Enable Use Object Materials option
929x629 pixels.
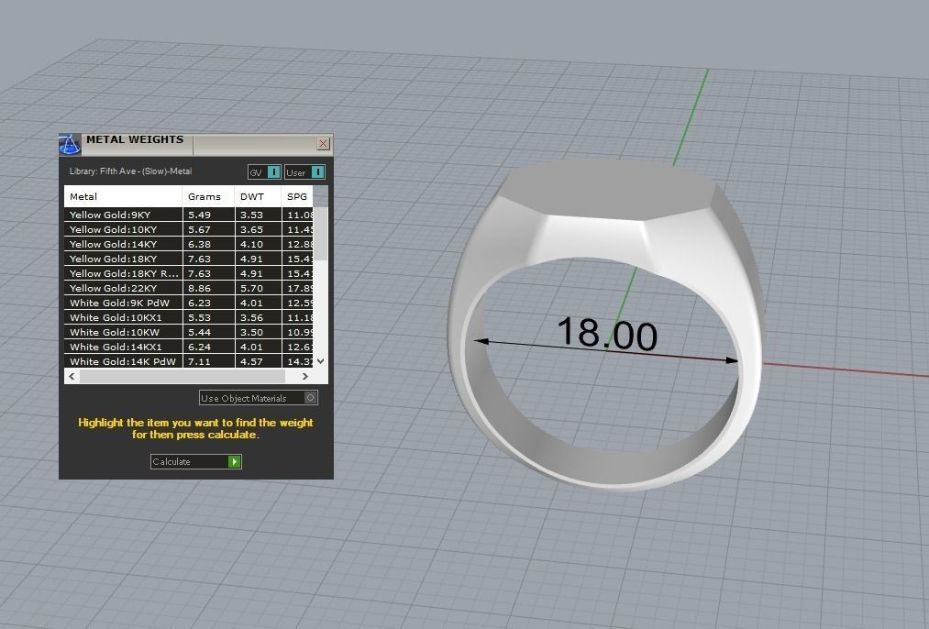[259, 398]
